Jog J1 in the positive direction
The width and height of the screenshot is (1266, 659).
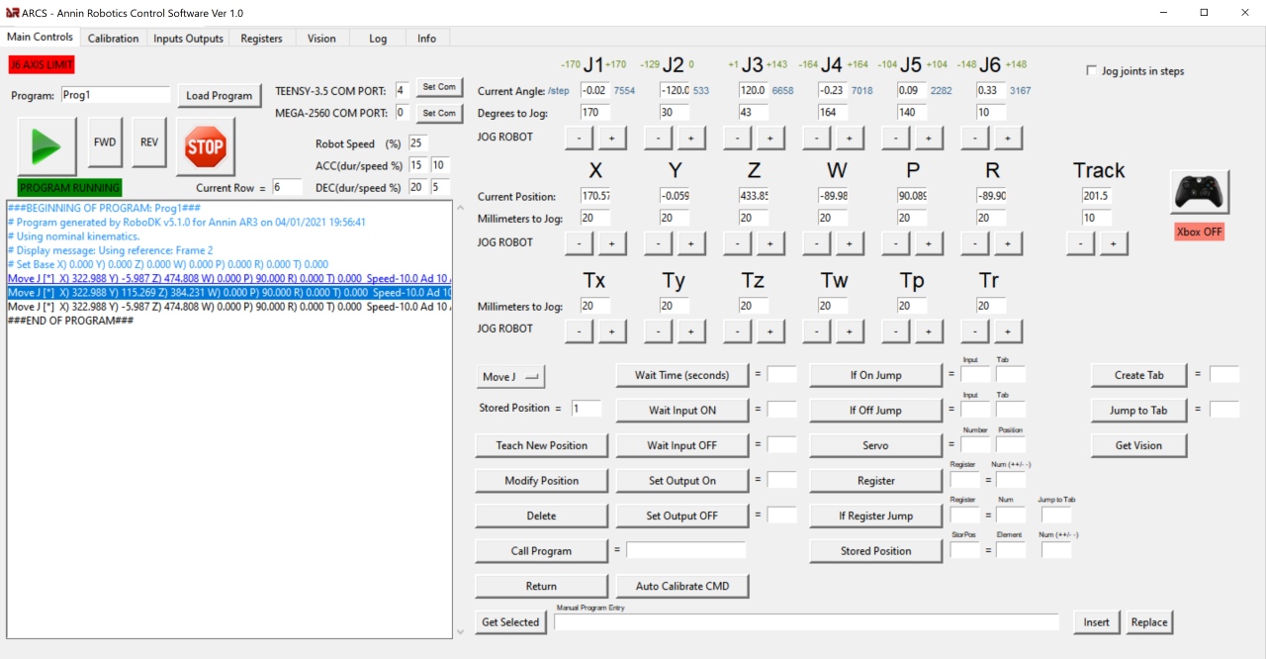click(x=611, y=138)
